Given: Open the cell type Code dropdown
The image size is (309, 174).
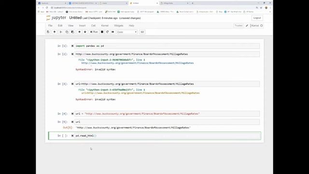Looking at the screenshot, I should click(126, 32).
